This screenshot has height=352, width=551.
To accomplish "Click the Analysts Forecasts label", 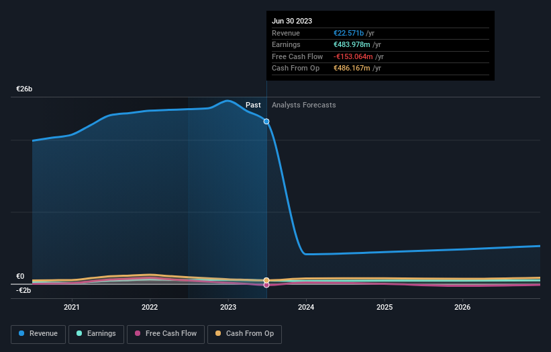I will [x=303, y=105].
